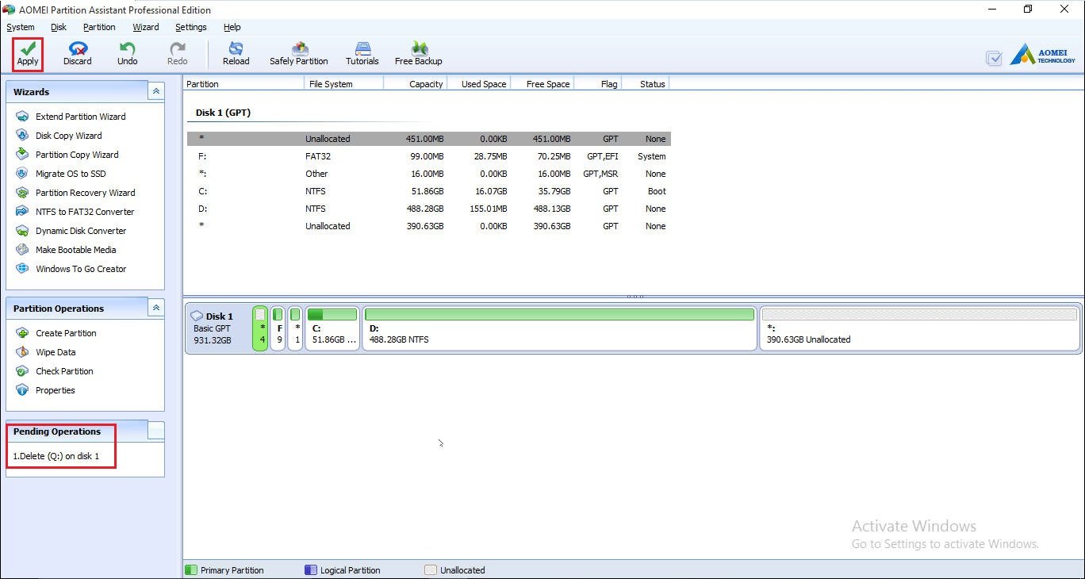
Task: Click the AOMEI Technology logo
Action: (1043, 55)
